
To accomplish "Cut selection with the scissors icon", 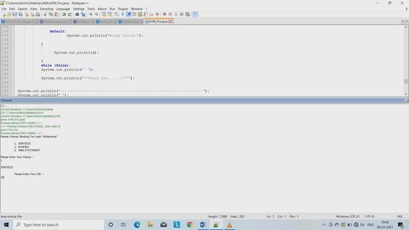I will (45, 14).
